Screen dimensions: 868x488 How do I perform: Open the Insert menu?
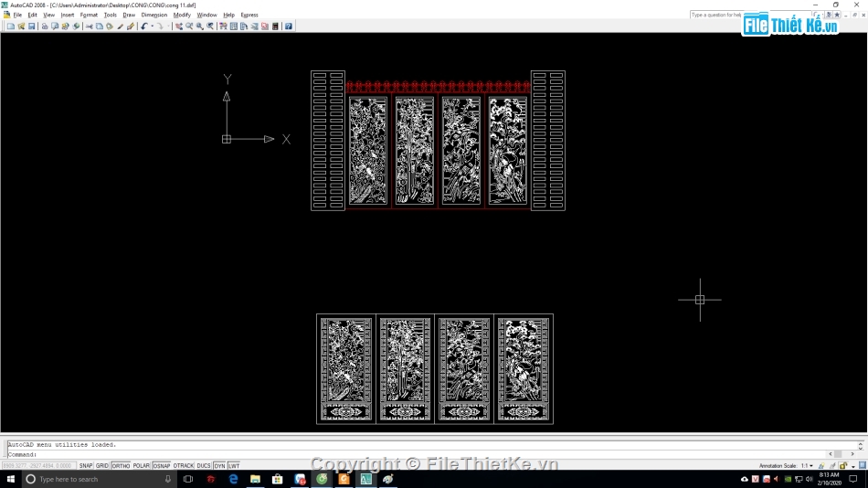pyautogui.click(x=68, y=15)
